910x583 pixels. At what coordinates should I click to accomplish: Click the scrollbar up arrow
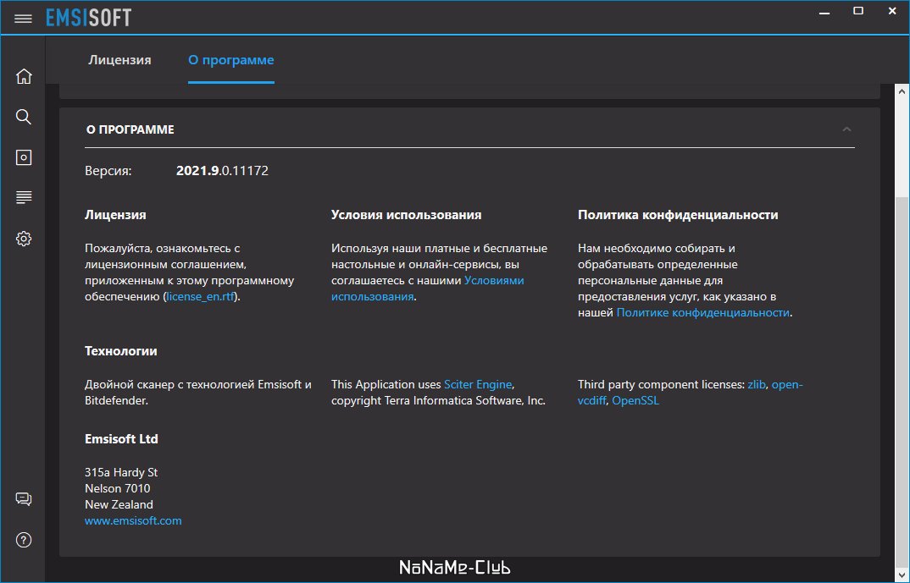tap(902, 91)
